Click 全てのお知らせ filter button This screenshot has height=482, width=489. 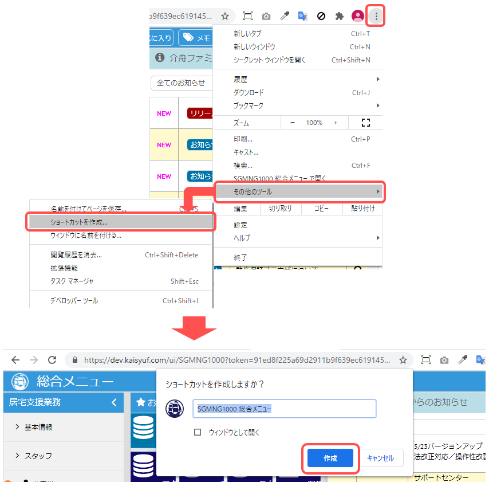182,83
